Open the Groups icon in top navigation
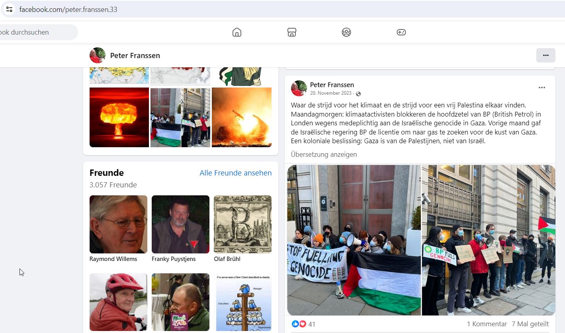 point(346,32)
